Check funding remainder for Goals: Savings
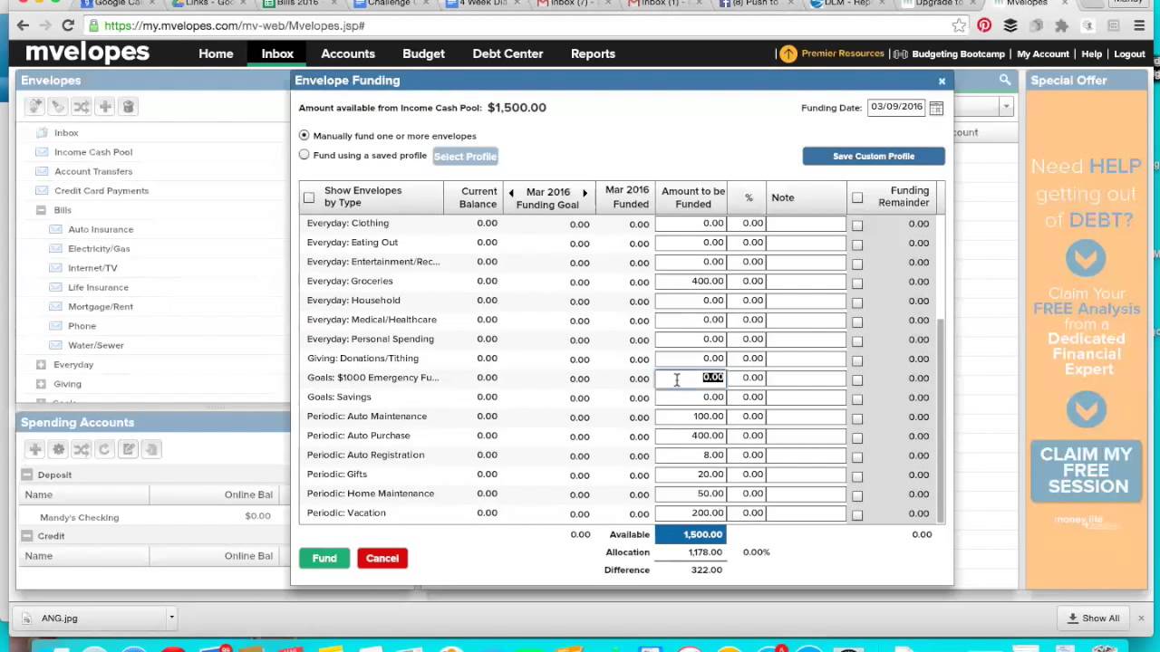The image size is (1160, 652). (857, 399)
